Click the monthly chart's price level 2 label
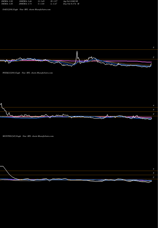The width and height of the screenshot is (158, 228). pos(154,177)
